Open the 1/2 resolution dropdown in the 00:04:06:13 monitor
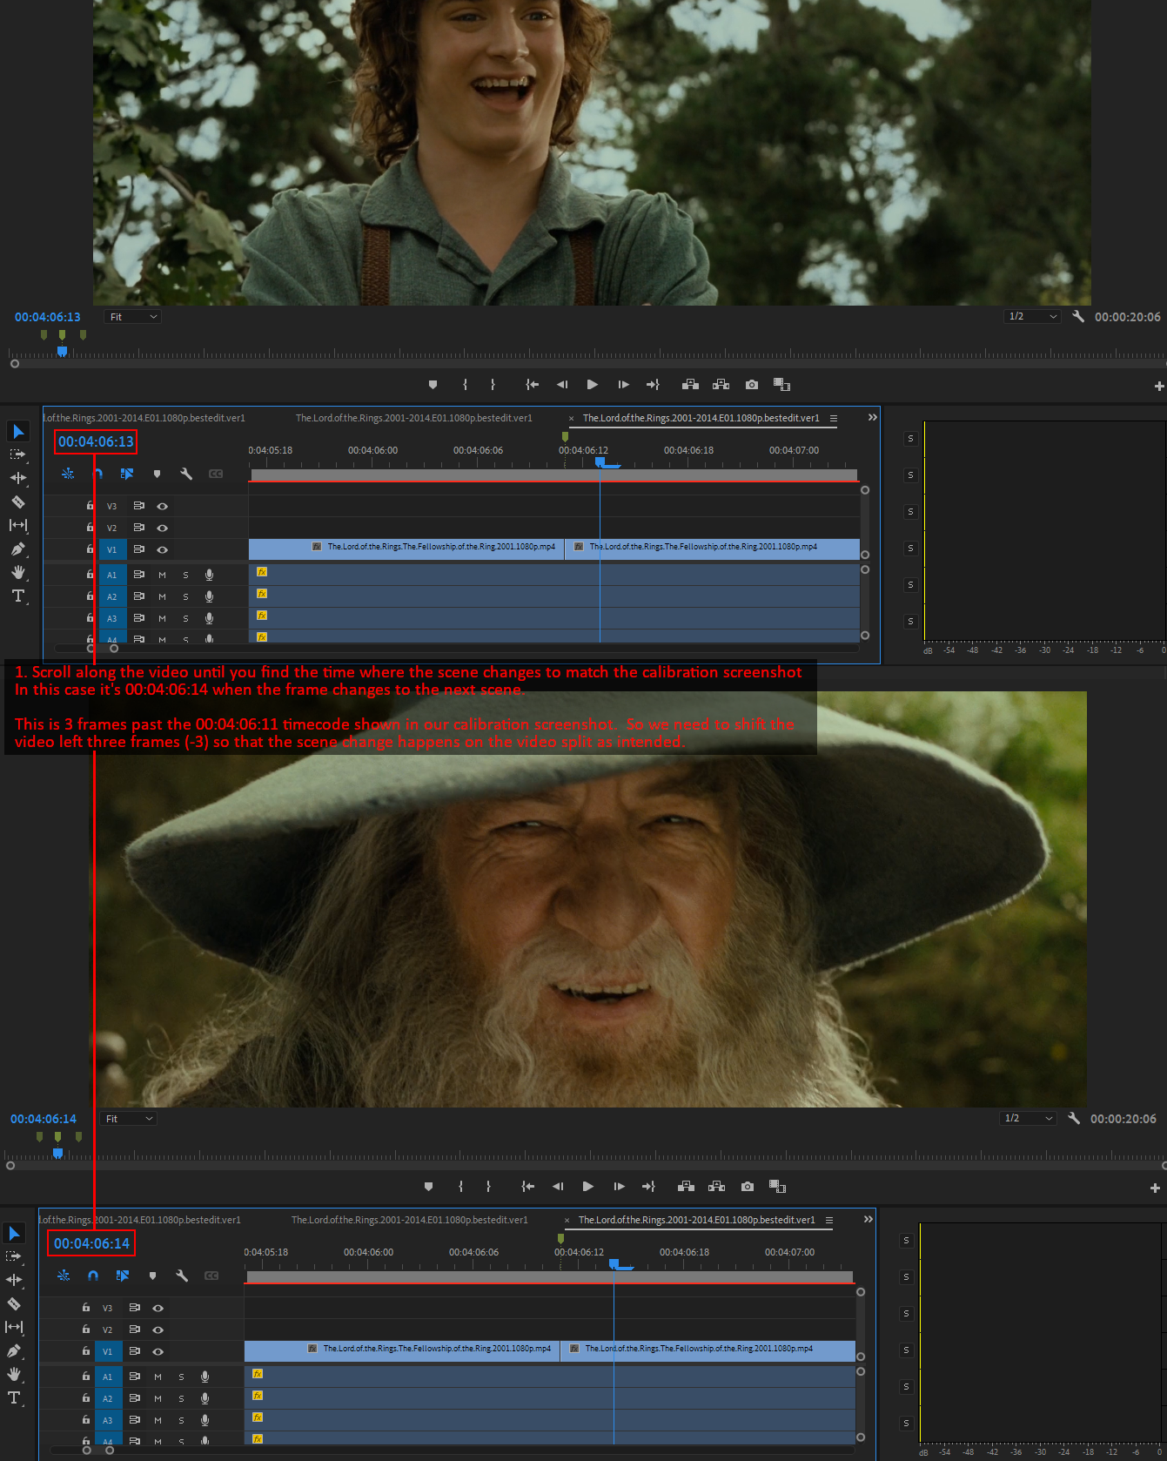The image size is (1167, 1461). 1032,317
